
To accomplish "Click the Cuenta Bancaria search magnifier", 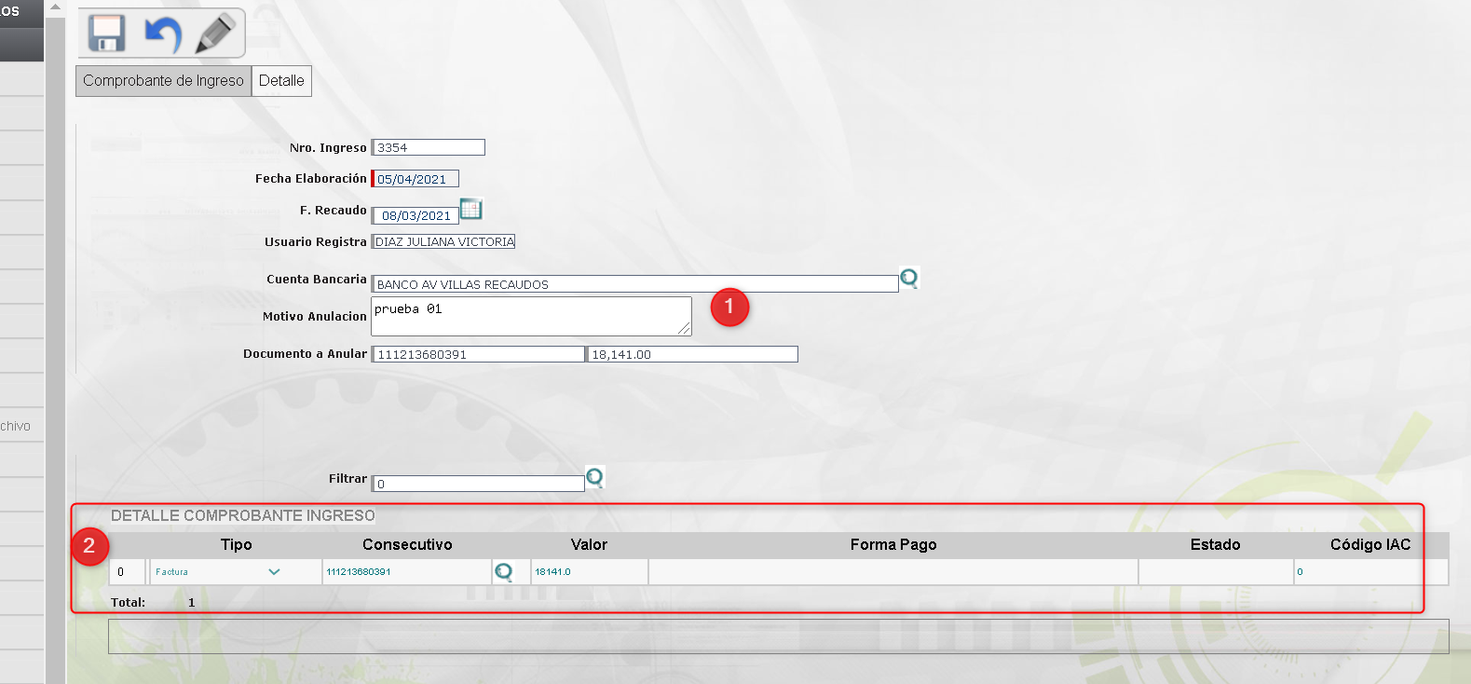I will (909, 279).
